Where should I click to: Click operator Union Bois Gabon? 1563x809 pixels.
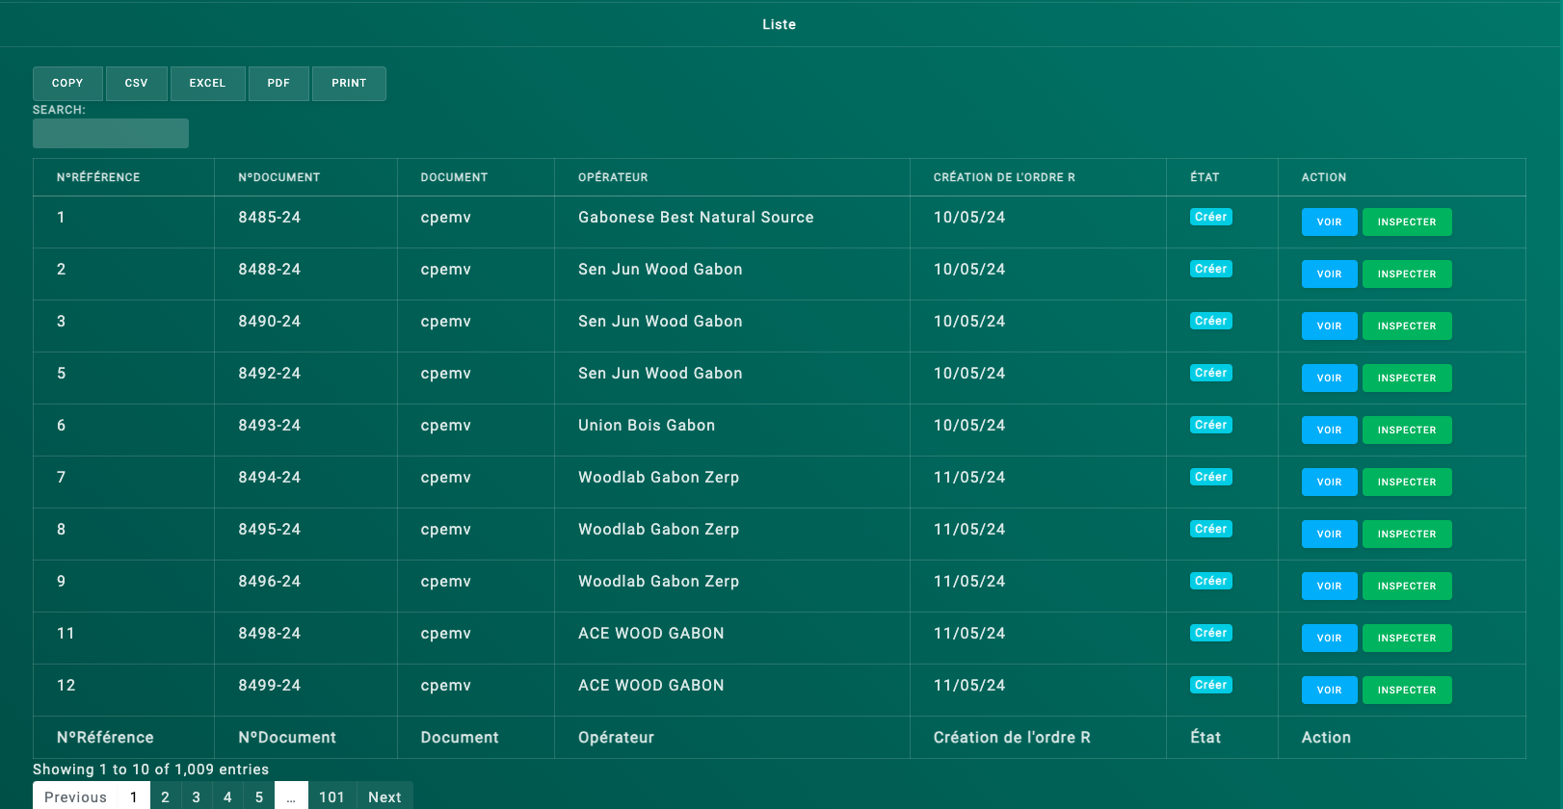pyautogui.click(x=647, y=426)
